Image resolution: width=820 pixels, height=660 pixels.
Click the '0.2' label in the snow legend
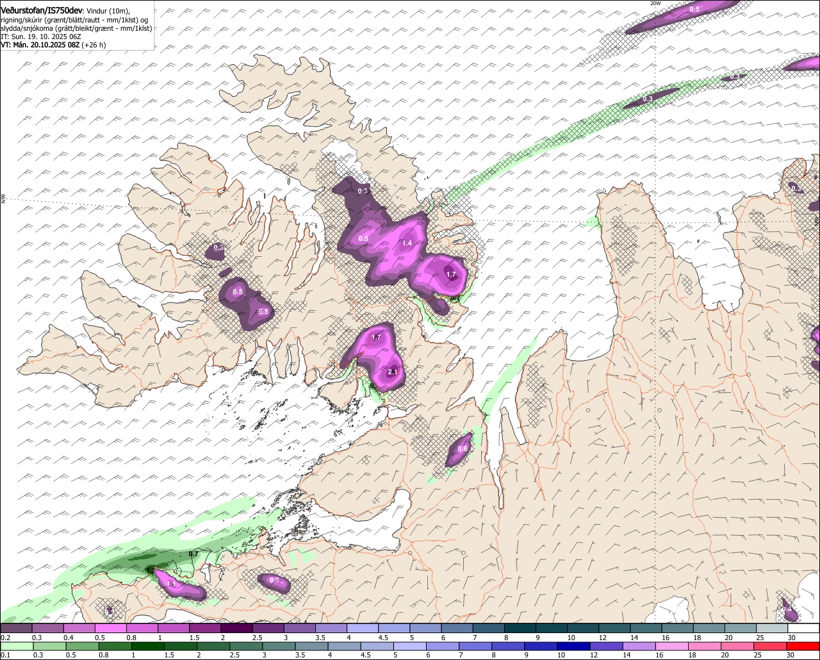coord(5,638)
